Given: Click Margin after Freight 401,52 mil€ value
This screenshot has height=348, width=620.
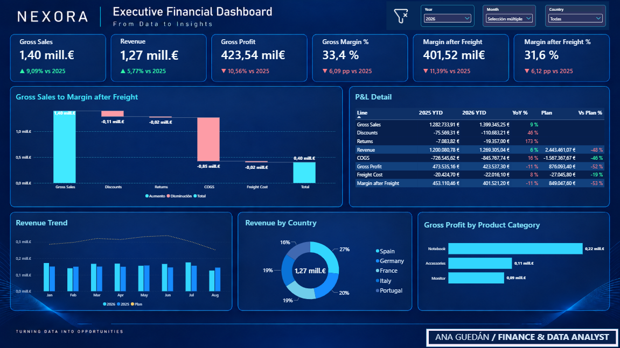Looking at the screenshot, I should [x=454, y=55].
